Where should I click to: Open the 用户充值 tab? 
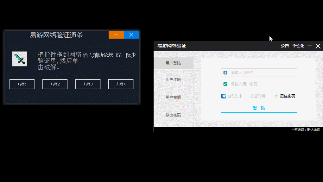click(x=174, y=97)
